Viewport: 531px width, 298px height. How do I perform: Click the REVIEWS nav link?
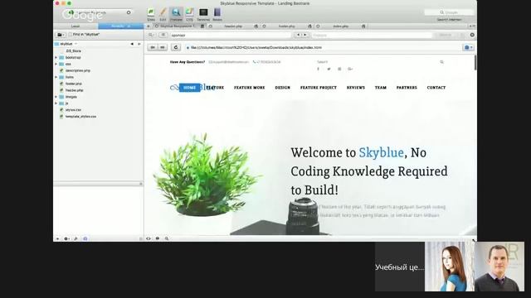point(356,88)
